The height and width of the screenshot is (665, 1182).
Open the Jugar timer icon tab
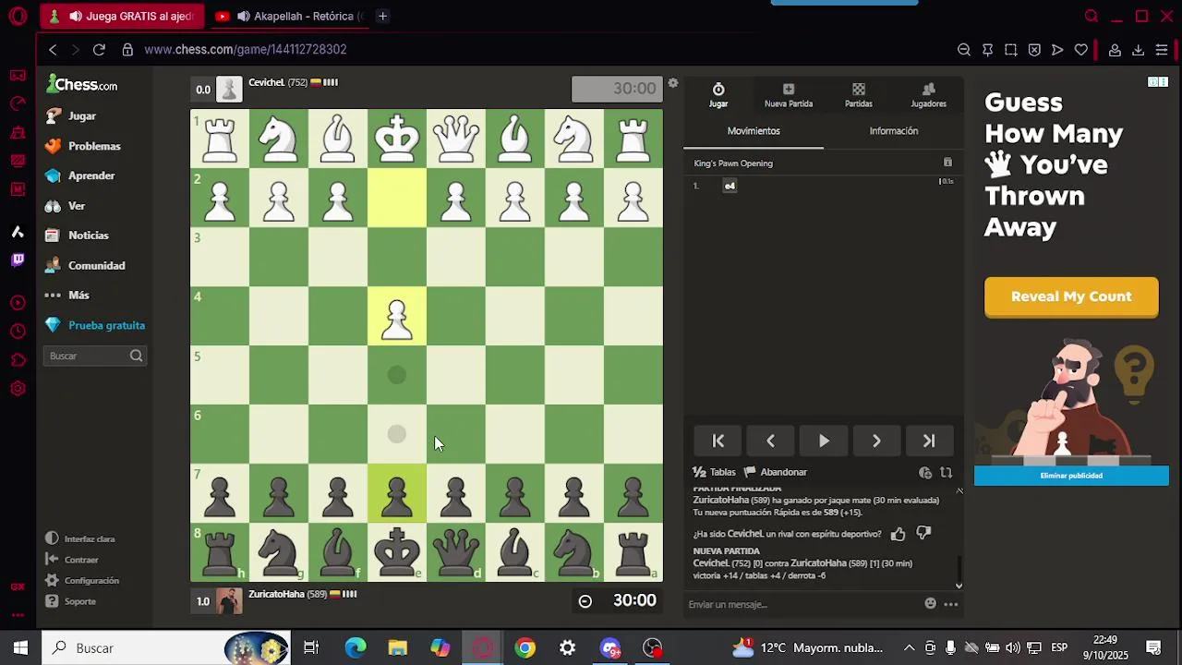pos(718,94)
